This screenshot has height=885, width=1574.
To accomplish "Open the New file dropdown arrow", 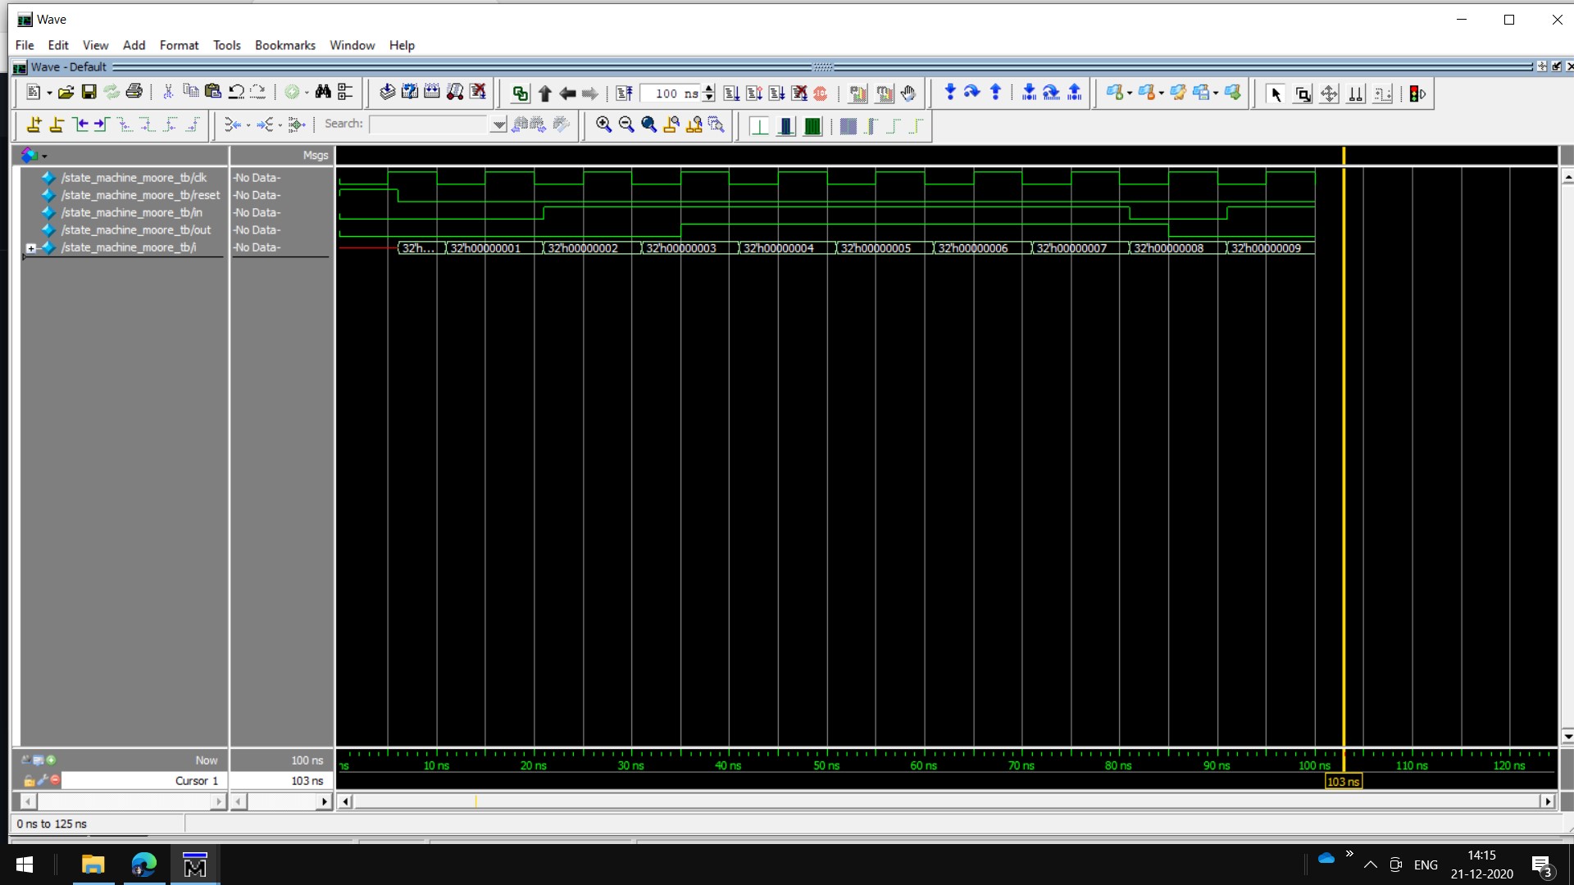I will coord(49,93).
